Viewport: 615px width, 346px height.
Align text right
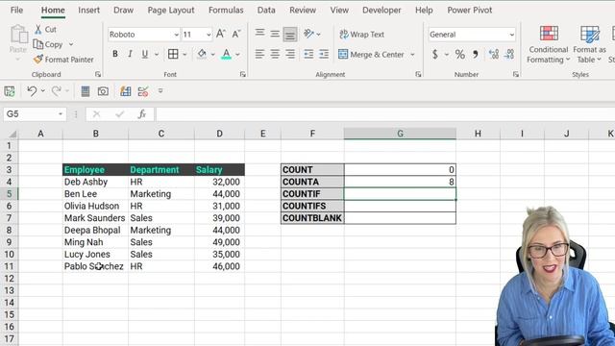(x=290, y=54)
